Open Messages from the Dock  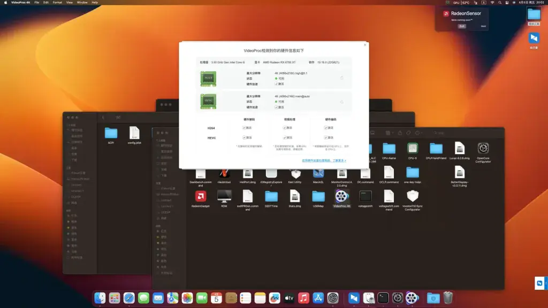coord(143,298)
